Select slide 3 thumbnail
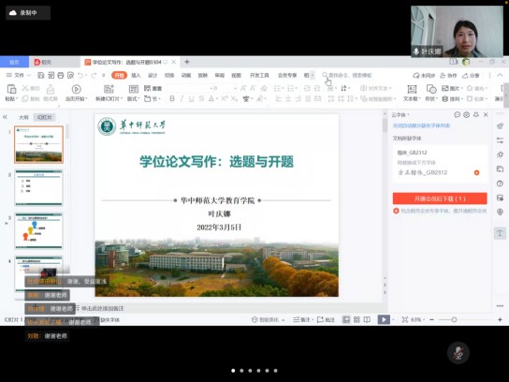 [38, 231]
